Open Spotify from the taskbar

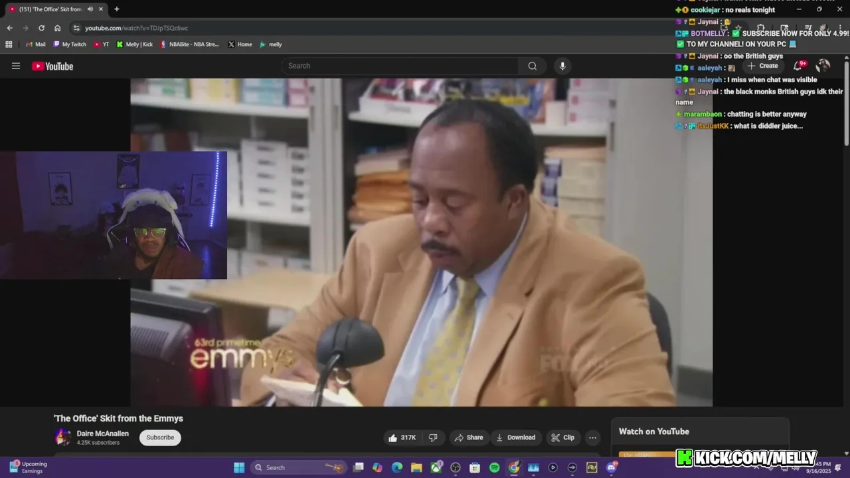495,467
